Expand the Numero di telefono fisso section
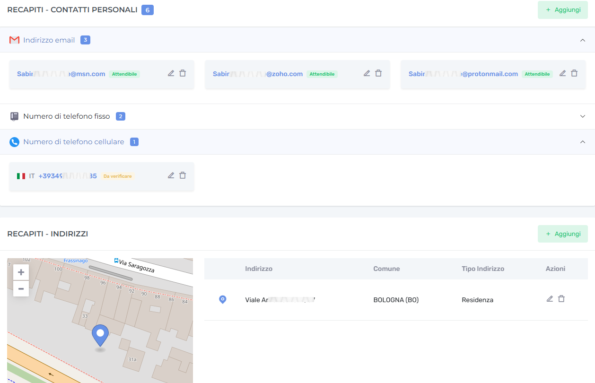This screenshot has width=595, height=383. 583,116
